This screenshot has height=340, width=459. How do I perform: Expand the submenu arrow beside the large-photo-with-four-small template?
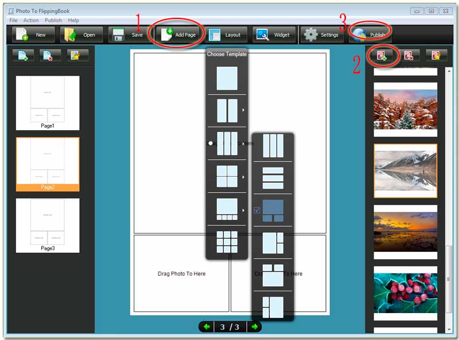[243, 210]
